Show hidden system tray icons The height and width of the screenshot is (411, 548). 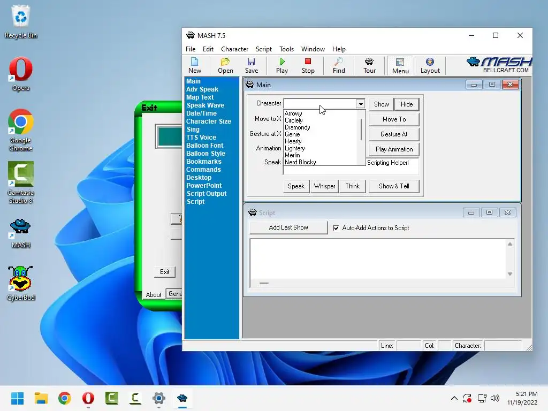(454, 398)
